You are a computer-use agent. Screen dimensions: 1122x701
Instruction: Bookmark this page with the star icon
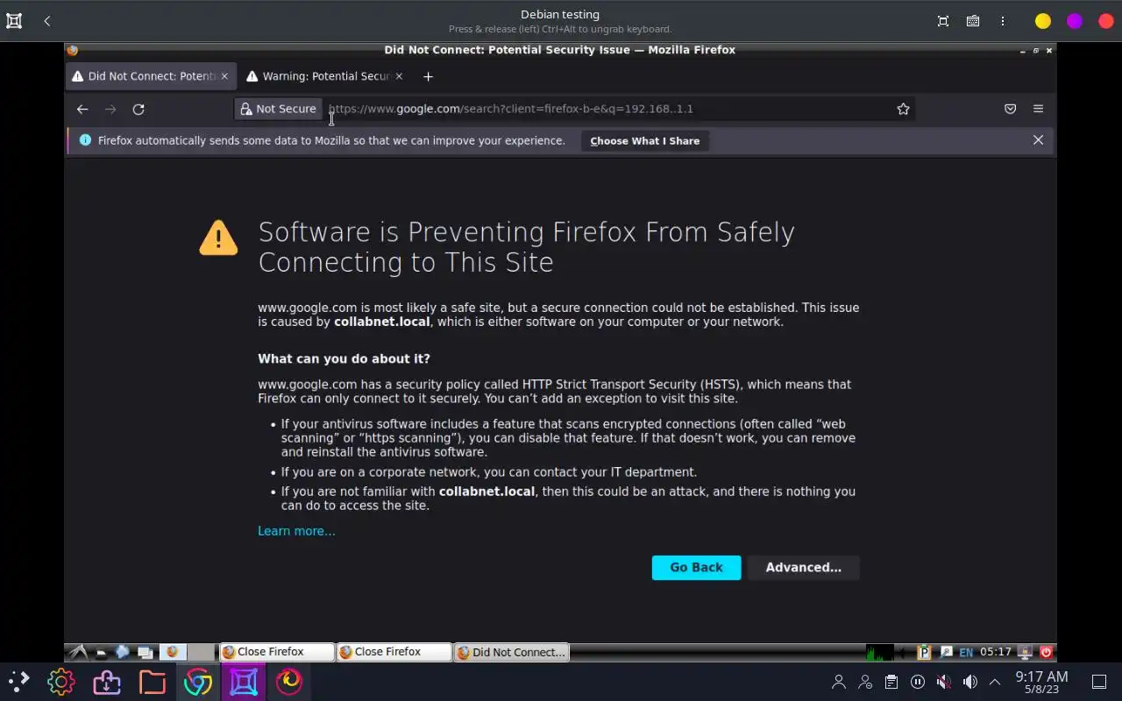[903, 109]
